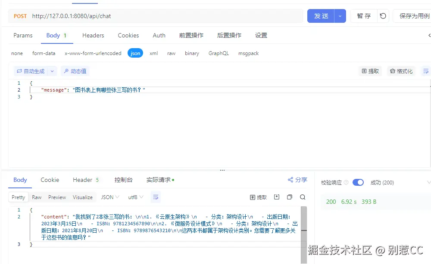Switch to the request Body tab
Image resolution: width=431 pixels, height=264 pixels.
coord(56,35)
